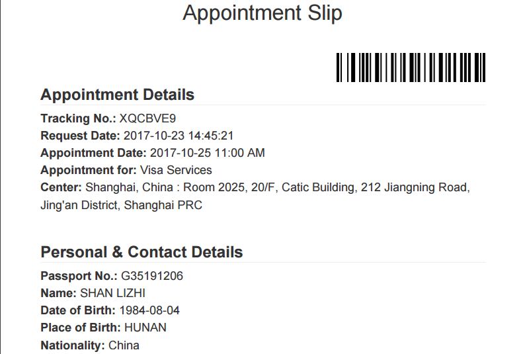The height and width of the screenshot is (354, 525).
Task: Click the Visa Services text
Action: tap(176, 170)
